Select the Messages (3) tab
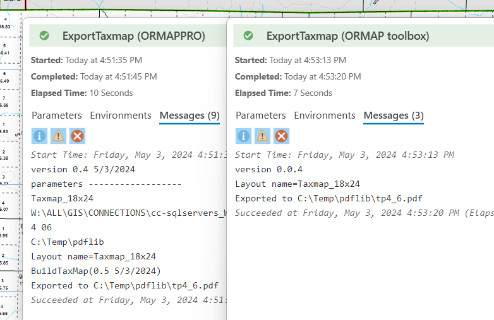 click(394, 116)
